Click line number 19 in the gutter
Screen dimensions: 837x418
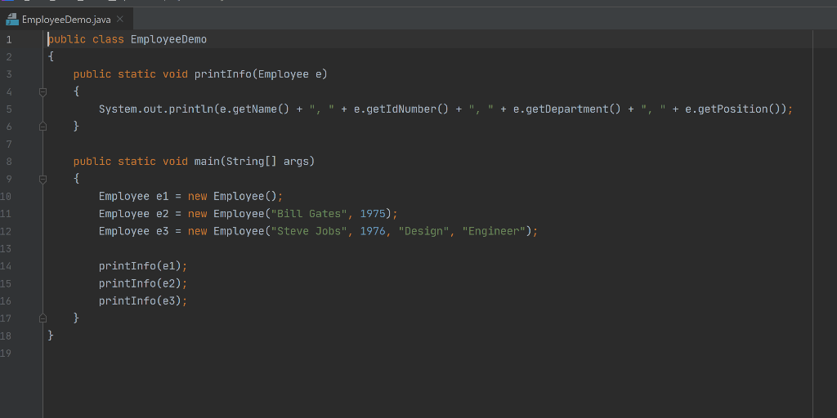pos(6,353)
